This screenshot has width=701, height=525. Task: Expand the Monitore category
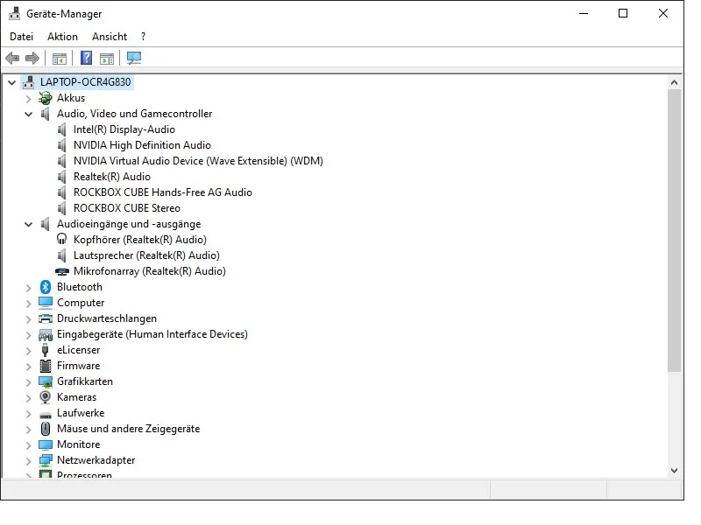[29, 445]
